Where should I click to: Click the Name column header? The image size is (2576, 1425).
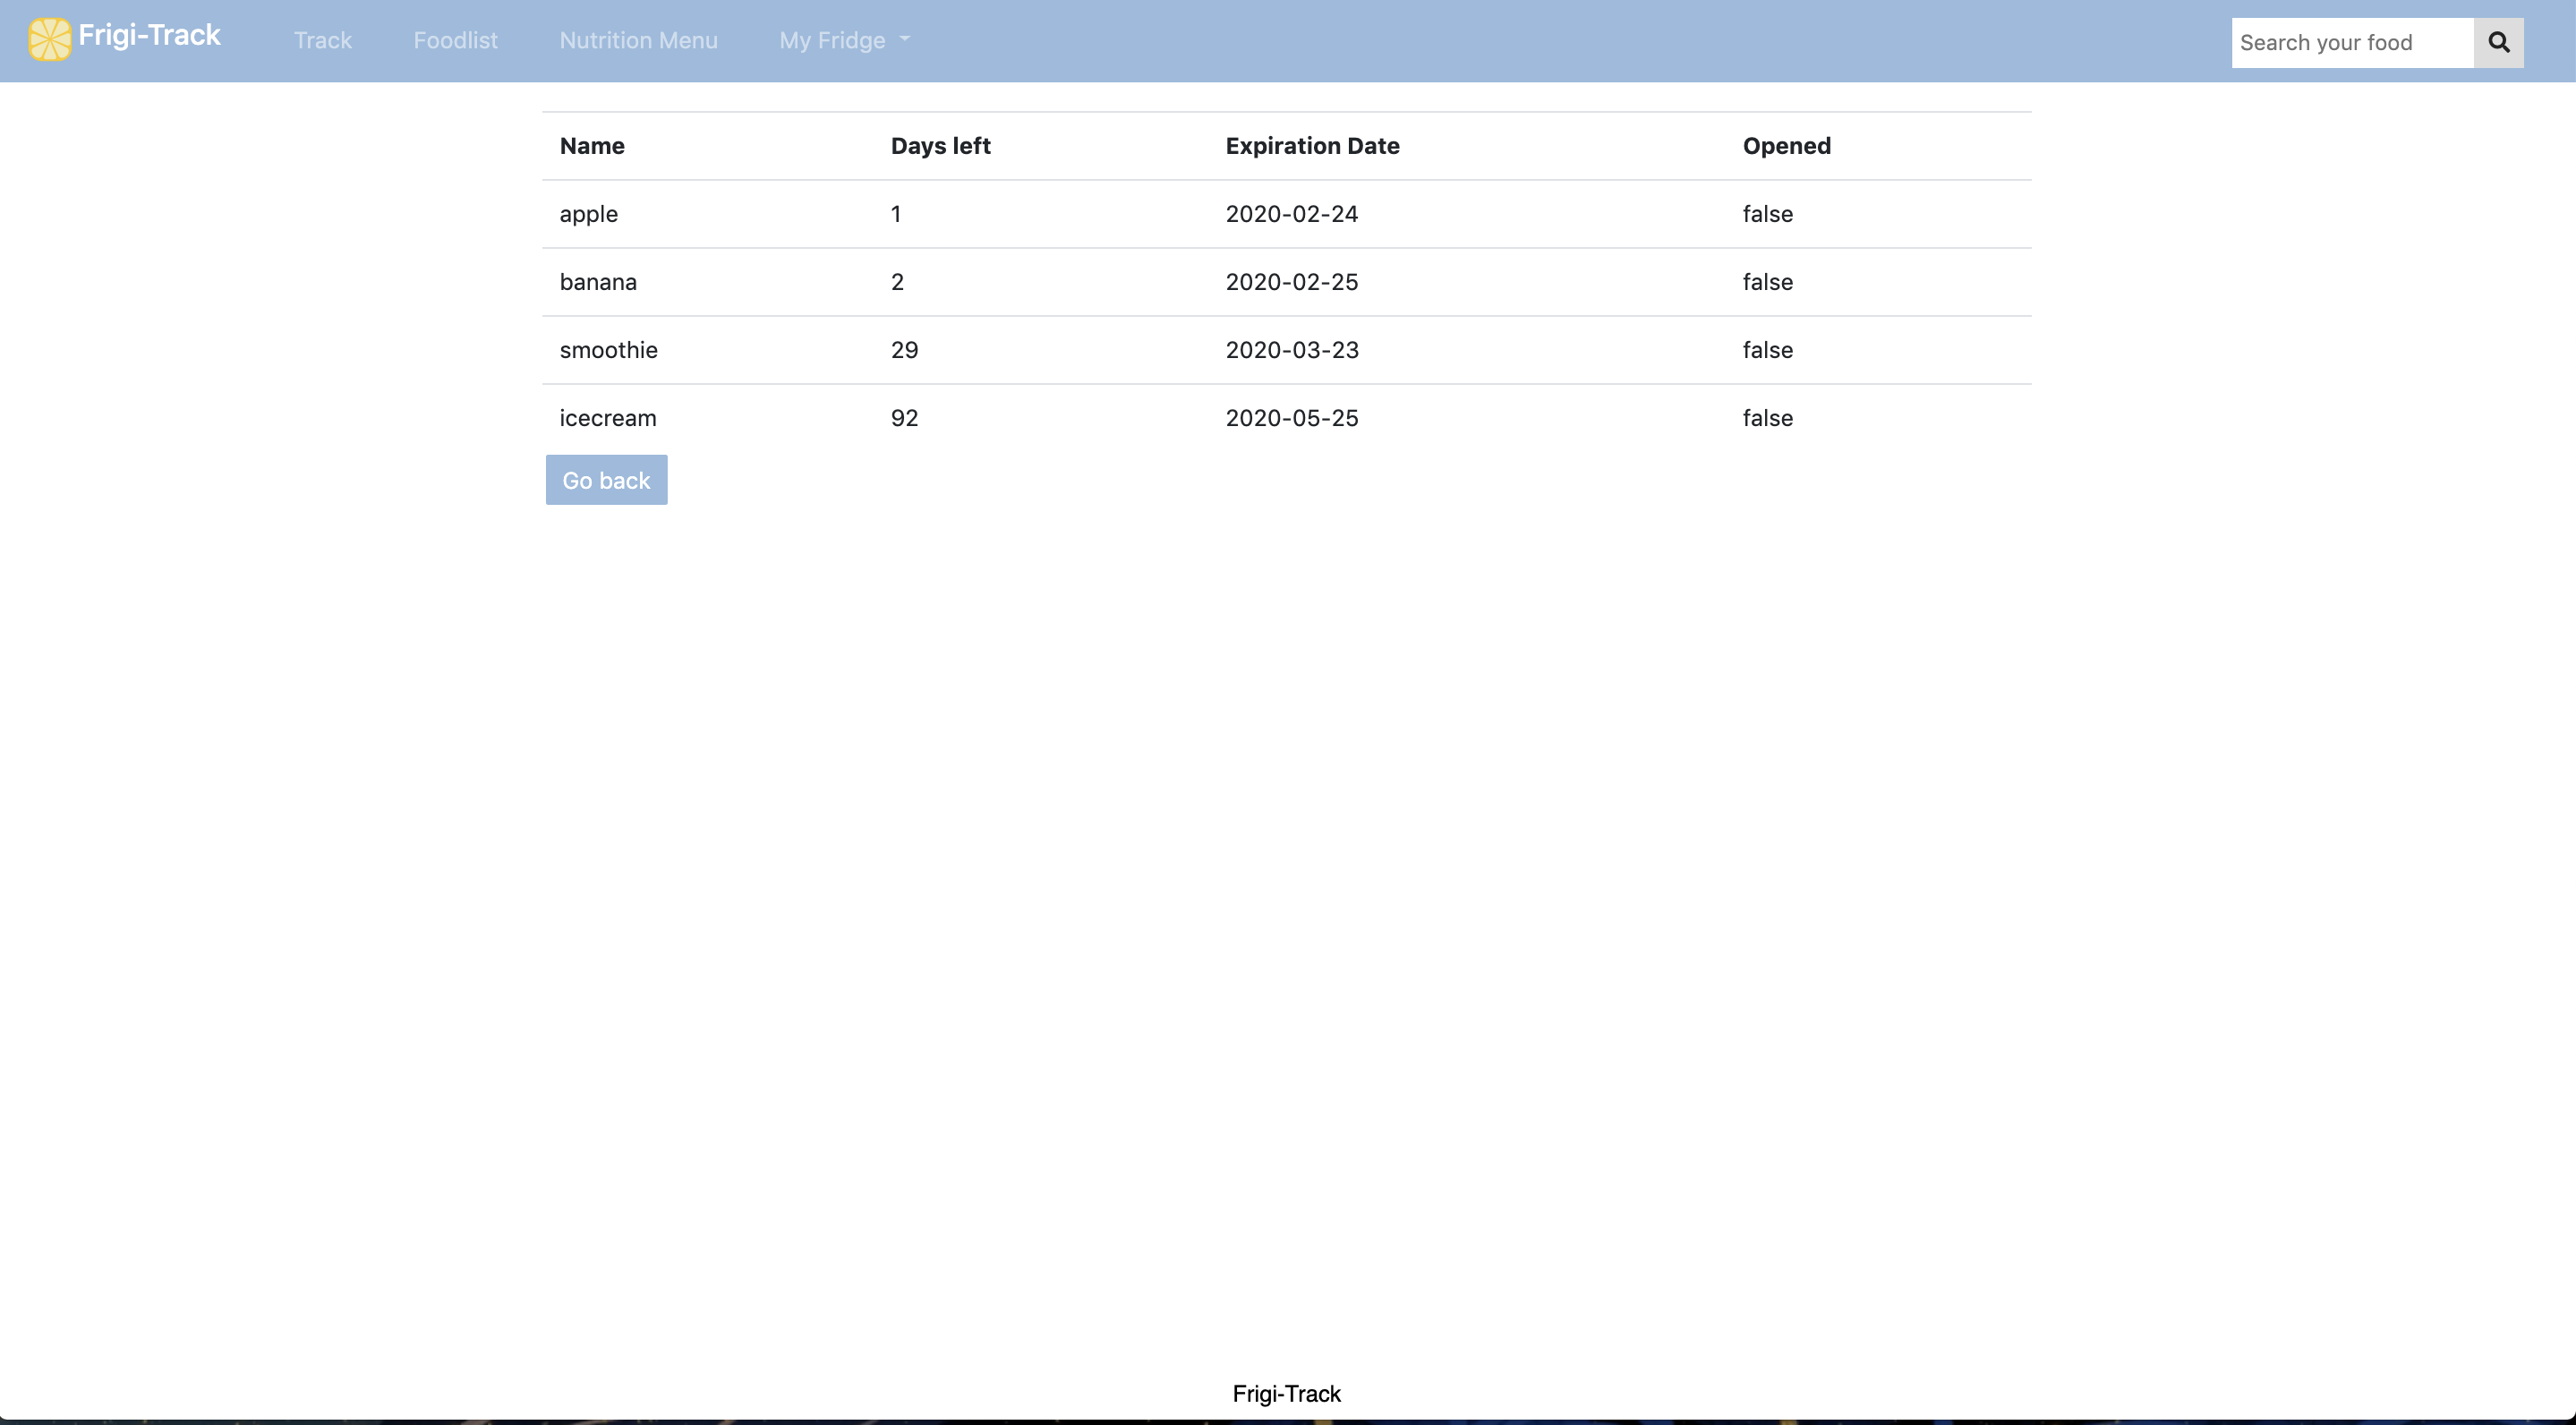click(592, 146)
